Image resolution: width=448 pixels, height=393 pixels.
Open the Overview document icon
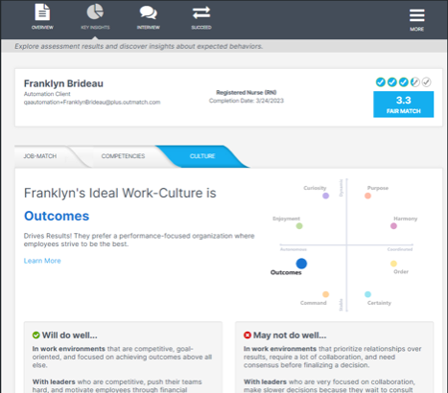pyautogui.click(x=42, y=12)
